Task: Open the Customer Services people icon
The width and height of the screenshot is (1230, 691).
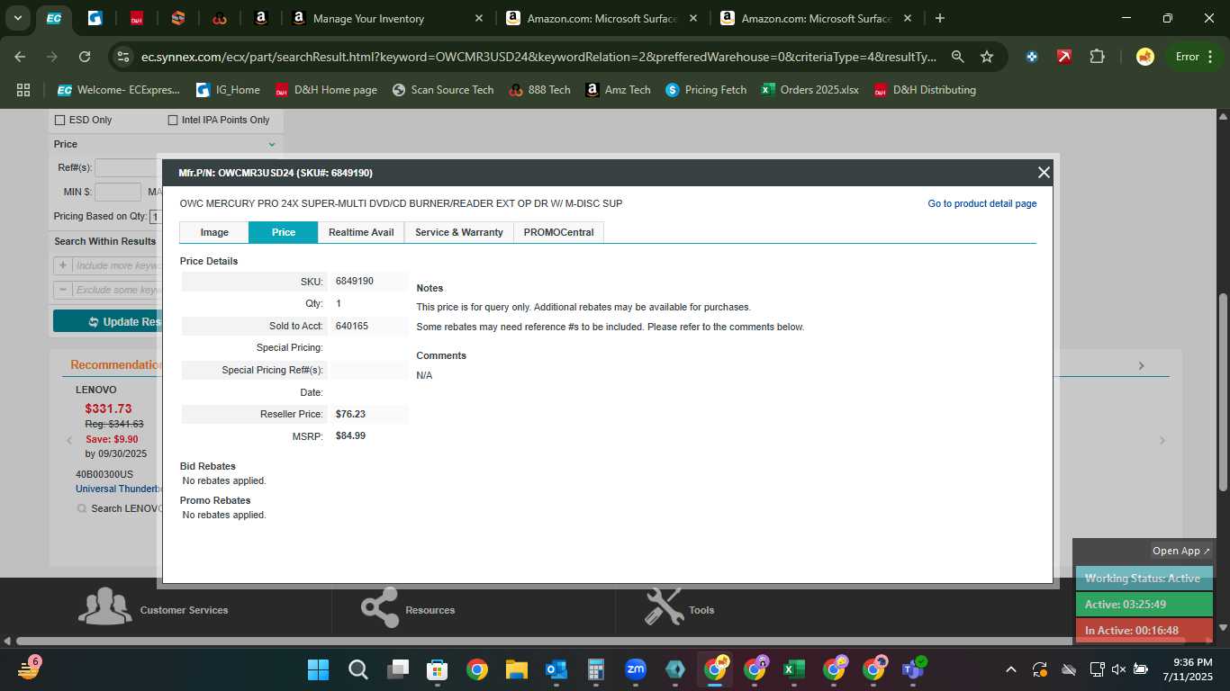Action: tap(105, 606)
